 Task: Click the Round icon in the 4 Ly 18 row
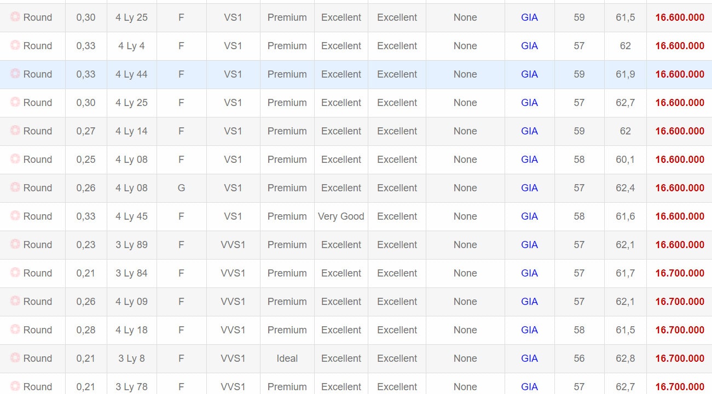pos(15,329)
